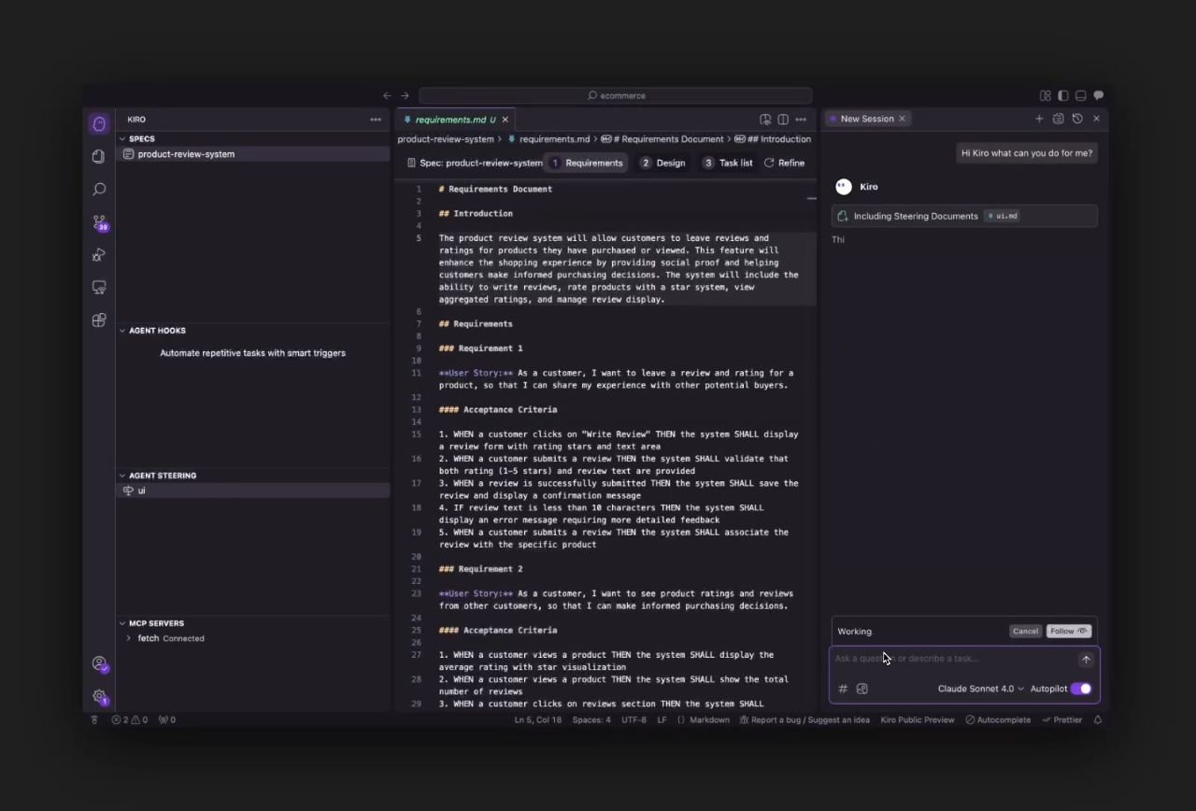Open Search in the activity bar
The width and height of the screenshot is (1196, 811).
tap(99, 190)
